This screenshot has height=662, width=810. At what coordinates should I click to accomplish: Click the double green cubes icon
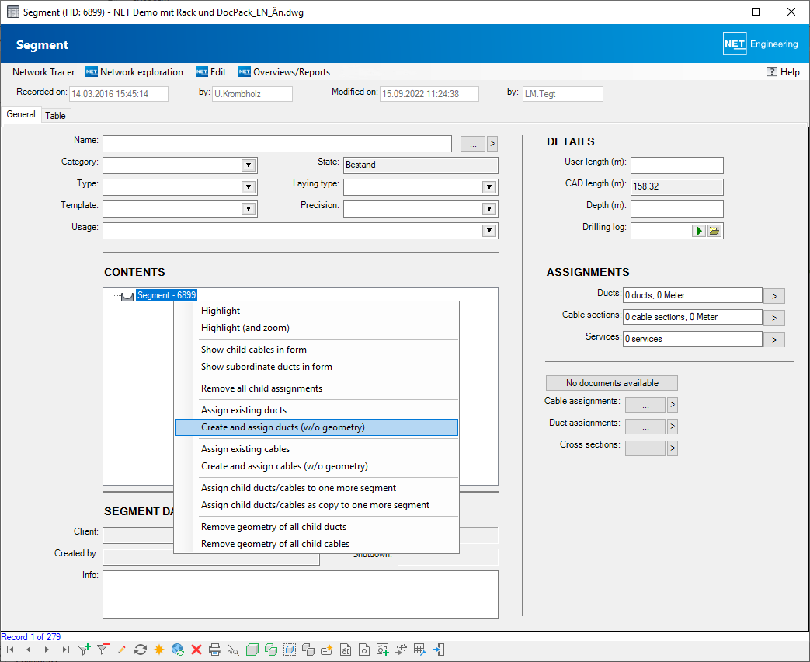tap(271, 650)
